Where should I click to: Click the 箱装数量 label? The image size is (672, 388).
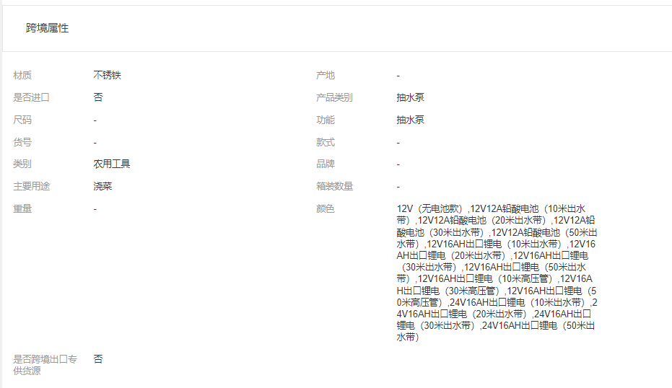pyautogui.click(x=334, y=186)
